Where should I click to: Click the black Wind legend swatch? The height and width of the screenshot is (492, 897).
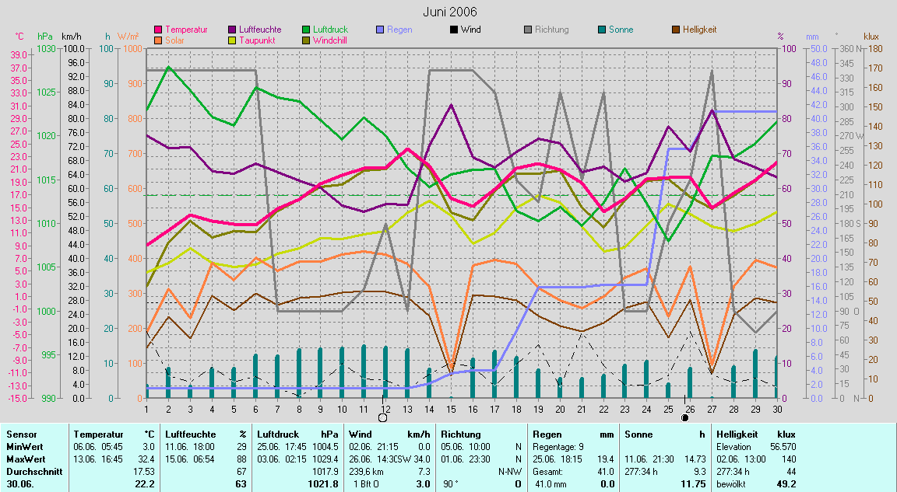pos(454,30)
